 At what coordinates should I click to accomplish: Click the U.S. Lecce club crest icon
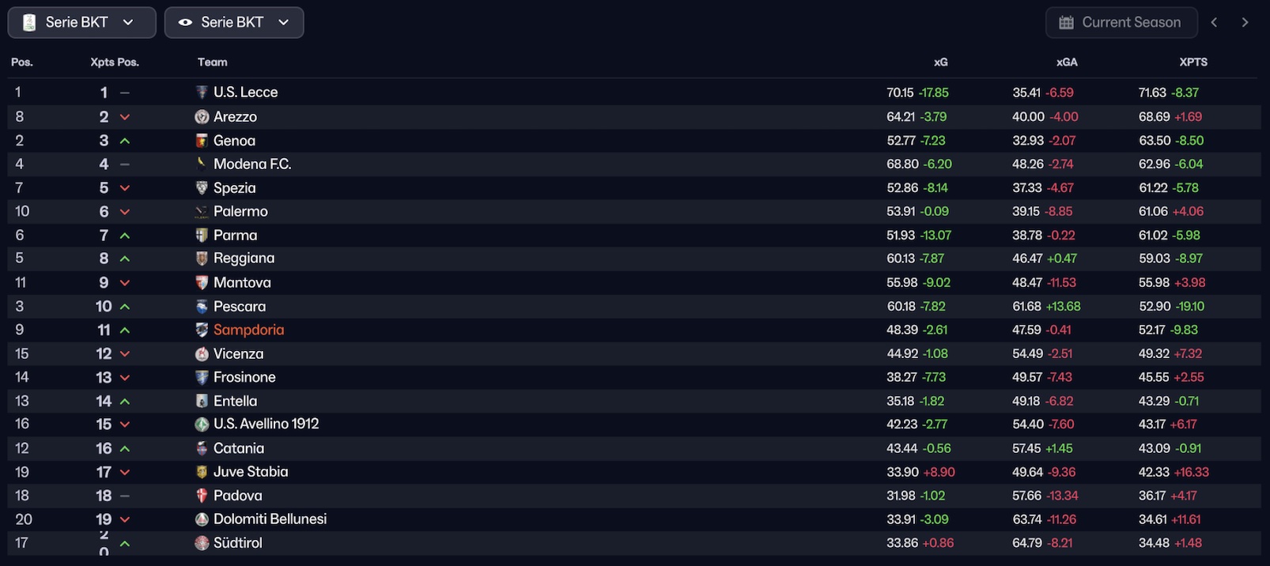tap(202, 92)
